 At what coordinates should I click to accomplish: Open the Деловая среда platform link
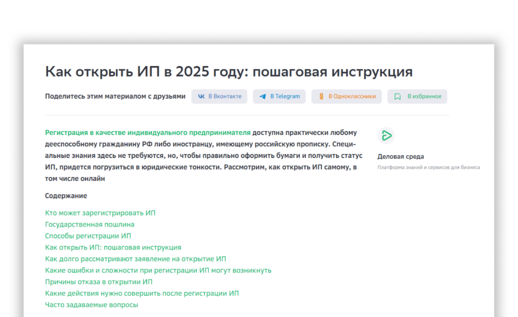click(400, 156)
